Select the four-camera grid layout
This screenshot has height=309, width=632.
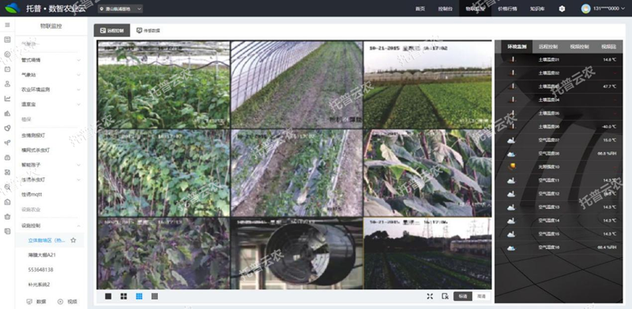tap(124, 296)
